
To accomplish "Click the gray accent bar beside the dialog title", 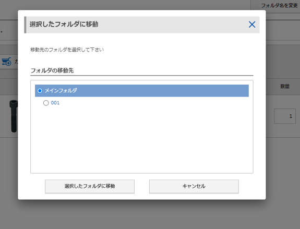I will tap(25, 25).
